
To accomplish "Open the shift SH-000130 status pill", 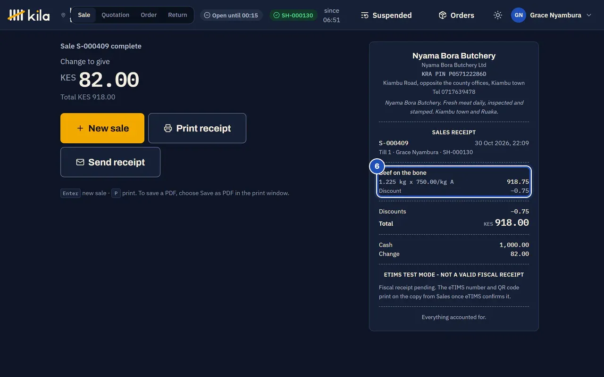I will tap(293, 15).
